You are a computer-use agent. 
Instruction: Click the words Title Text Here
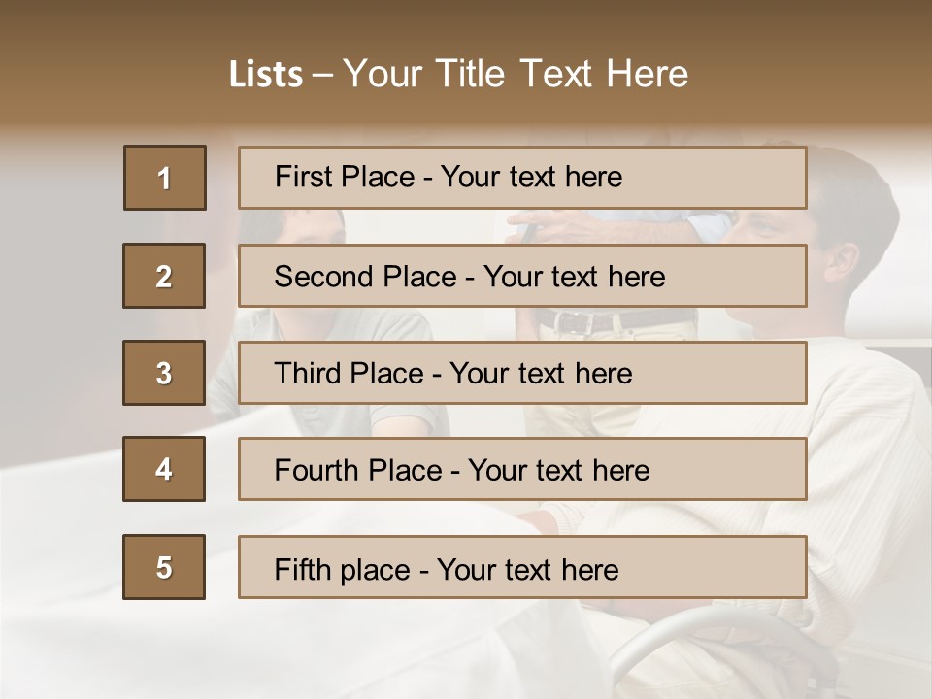click(x=562, y=74)
